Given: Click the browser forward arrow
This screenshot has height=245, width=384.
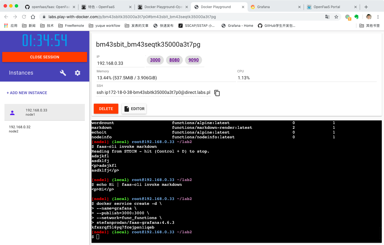Looking at the screenshot, I should coord(15,17).
